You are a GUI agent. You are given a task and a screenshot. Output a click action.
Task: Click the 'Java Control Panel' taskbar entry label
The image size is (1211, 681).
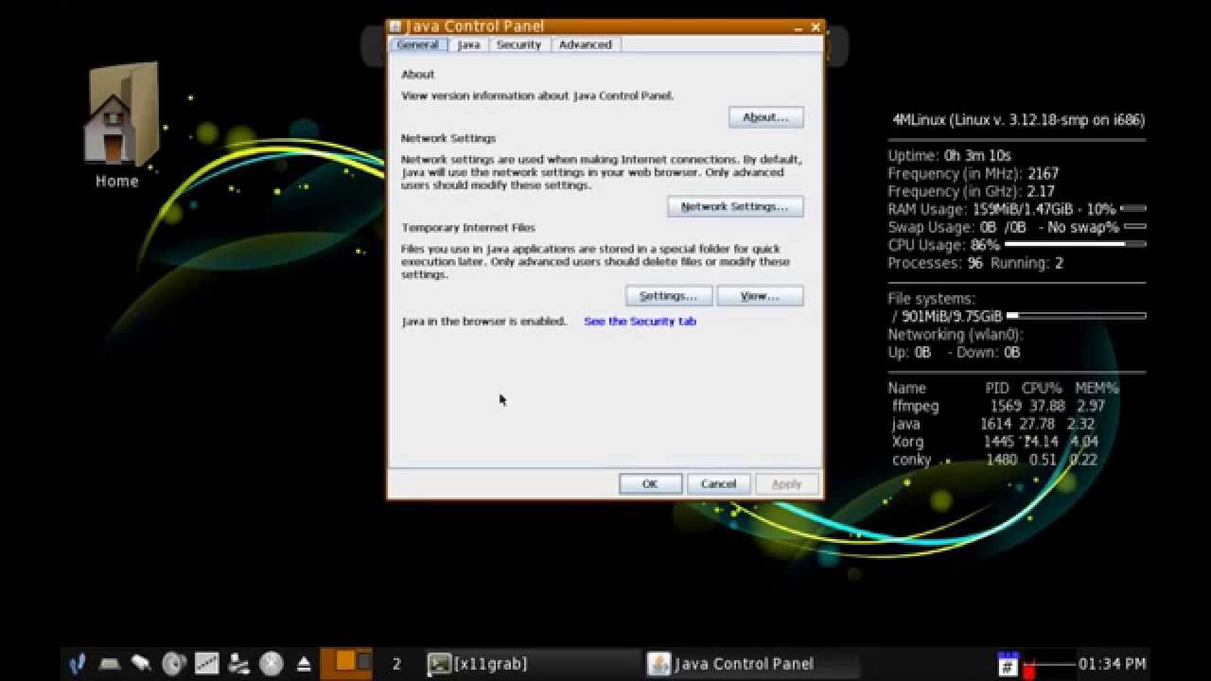pos(744,664)
